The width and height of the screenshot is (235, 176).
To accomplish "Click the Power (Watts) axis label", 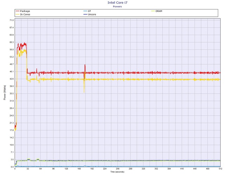I will tap(5, 93).
